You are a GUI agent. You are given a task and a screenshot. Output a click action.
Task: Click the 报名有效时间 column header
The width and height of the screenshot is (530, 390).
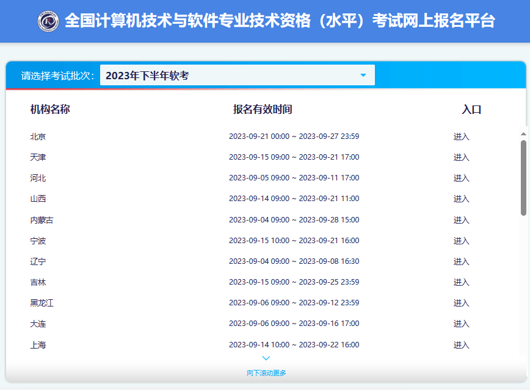point(263,110)
